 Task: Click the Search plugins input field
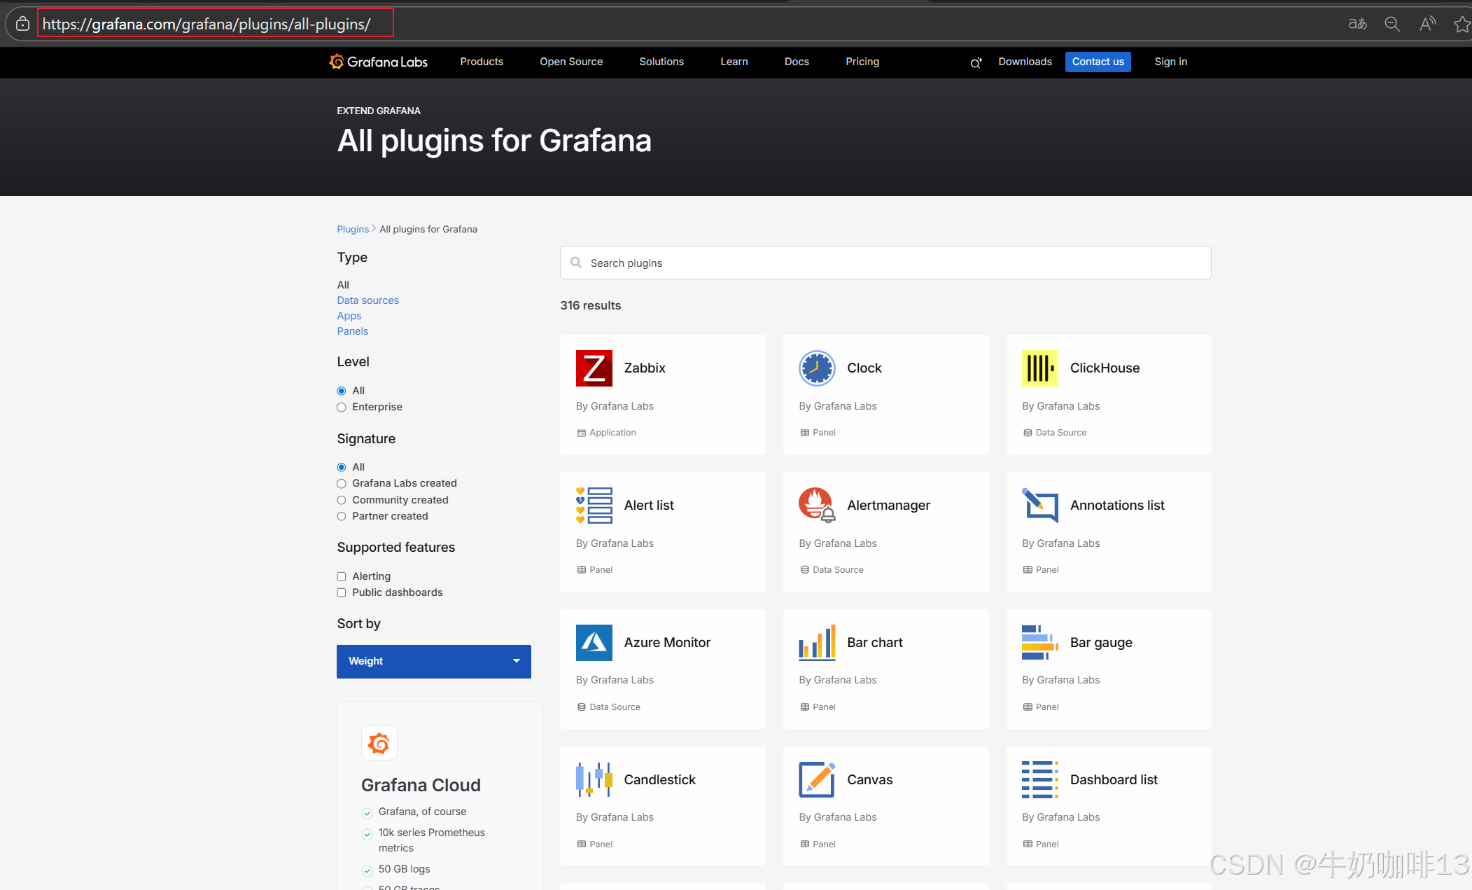tap(885, 263)
